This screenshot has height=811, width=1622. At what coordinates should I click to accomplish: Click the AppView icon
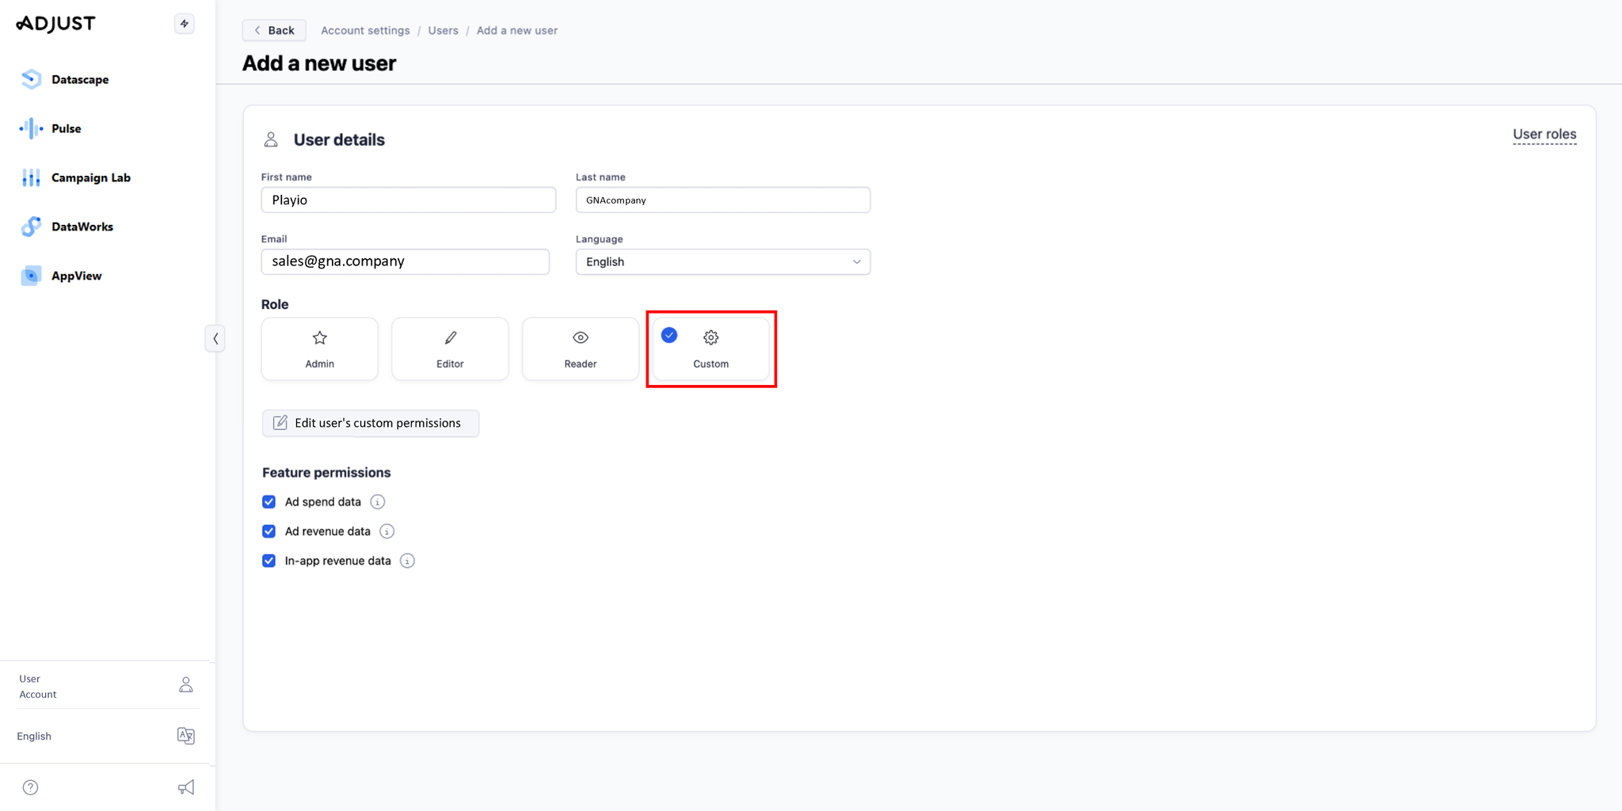click(x=31, y=276)
